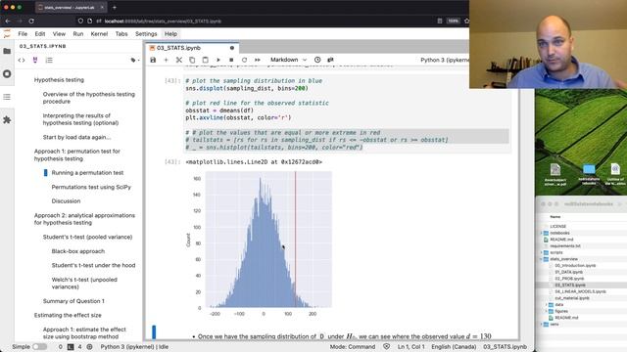Run the selected cell with play icon
The width and height of the screenshot is (627, 352).
218,60
